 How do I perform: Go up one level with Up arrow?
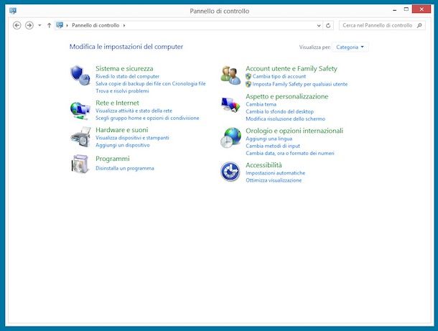(49, 25)
